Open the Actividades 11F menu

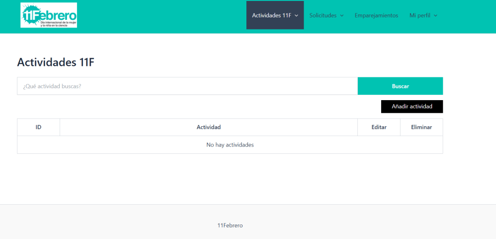[272, 15]
